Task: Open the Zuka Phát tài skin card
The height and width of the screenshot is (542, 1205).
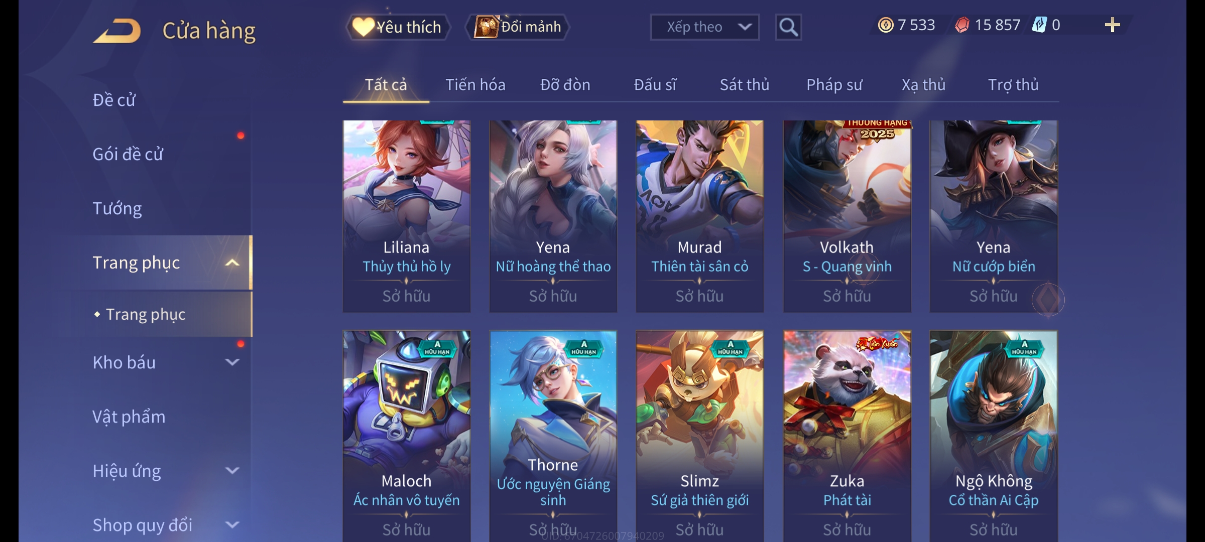Action: (847, 436)
